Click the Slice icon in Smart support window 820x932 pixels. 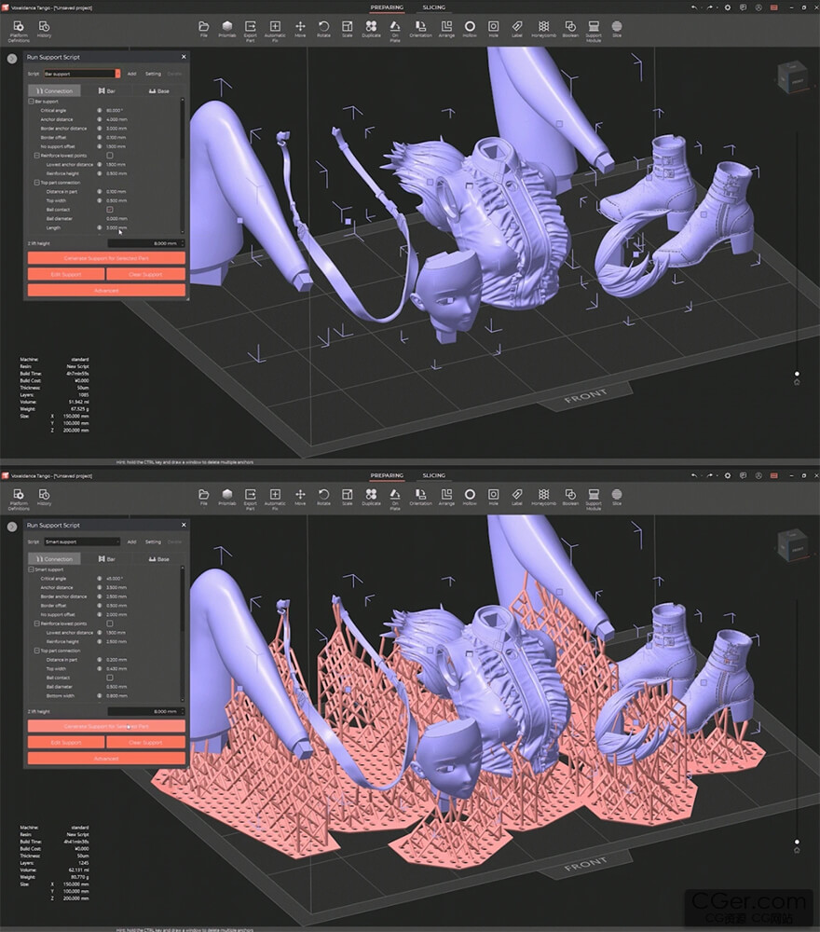(x=617, y=497)
